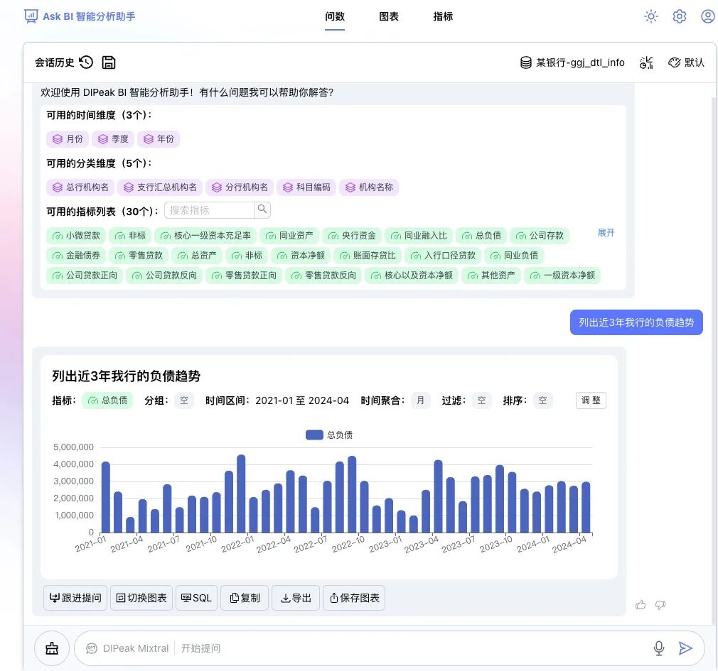This screenshot has width=718, height=671.
Task: Select the 同业融入比 metric tag
Action: coord(419,236)
